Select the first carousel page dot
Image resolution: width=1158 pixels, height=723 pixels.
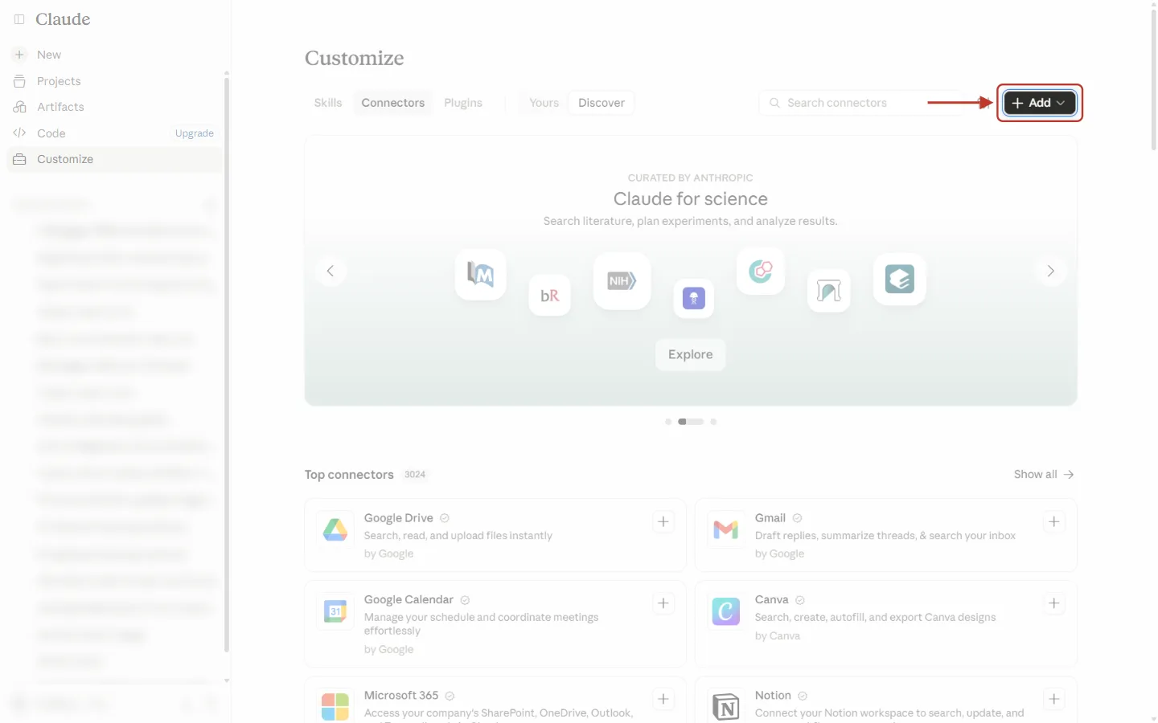click(x=668, y=422)
